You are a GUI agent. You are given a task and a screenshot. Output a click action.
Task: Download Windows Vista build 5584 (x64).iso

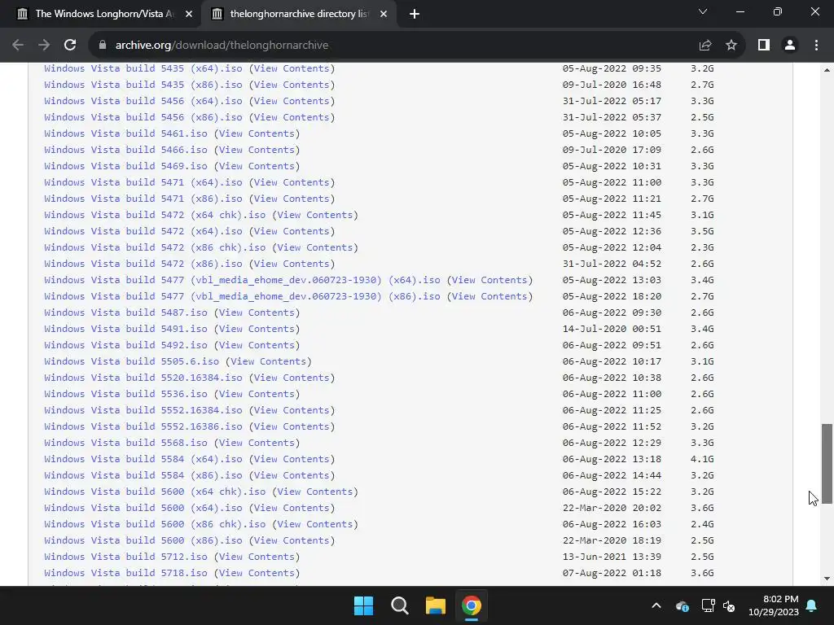[143, 459]
